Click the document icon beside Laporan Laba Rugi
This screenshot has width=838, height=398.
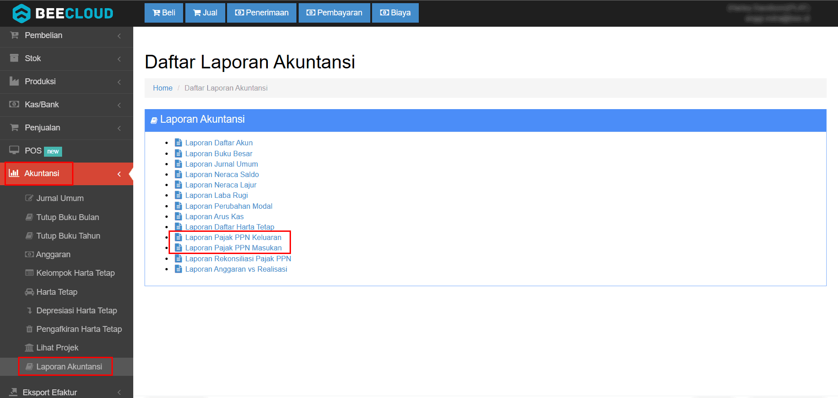179,195
